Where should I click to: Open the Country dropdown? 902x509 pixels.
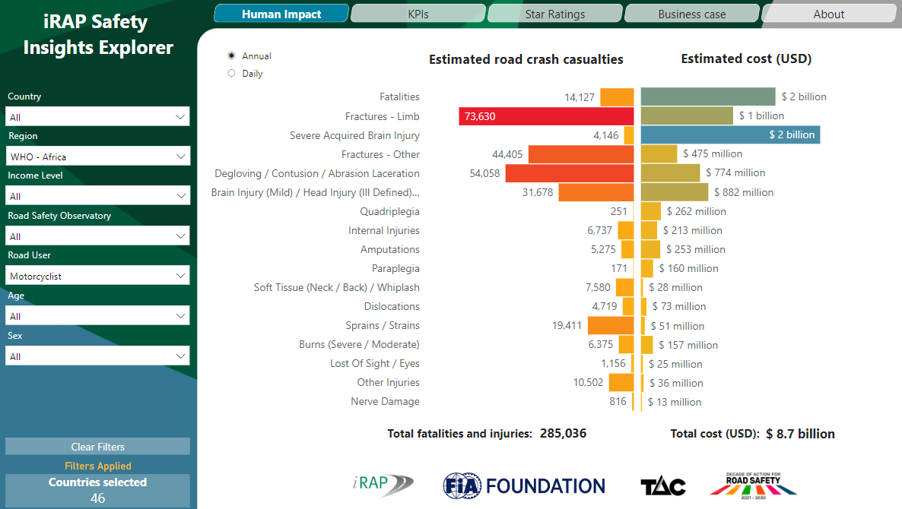coord(98,117)
